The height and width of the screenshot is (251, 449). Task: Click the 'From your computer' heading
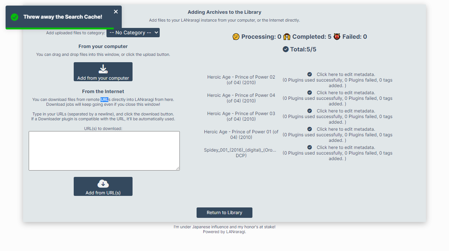103,47
